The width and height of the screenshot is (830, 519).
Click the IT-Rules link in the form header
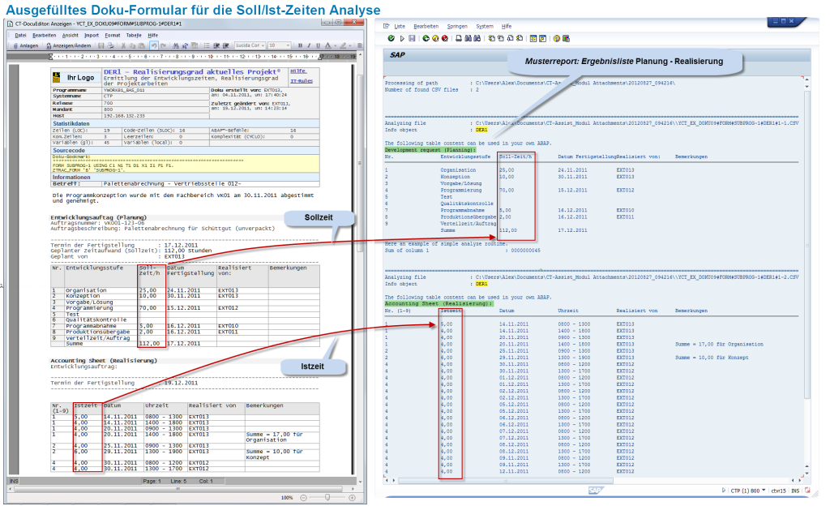point(302,80)
